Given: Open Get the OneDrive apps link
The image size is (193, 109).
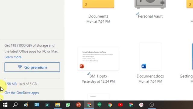Looking at the screenshot, I should 21,93.
